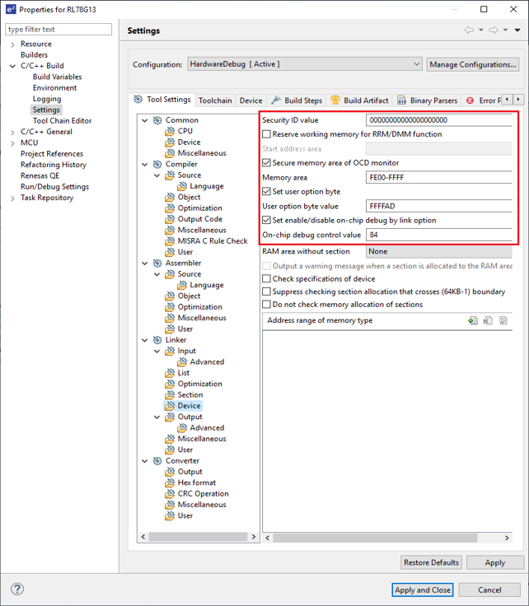This screenshot has height=606, width=529.
Task: Click the type filter text field
Action: (x=59, y=29)
